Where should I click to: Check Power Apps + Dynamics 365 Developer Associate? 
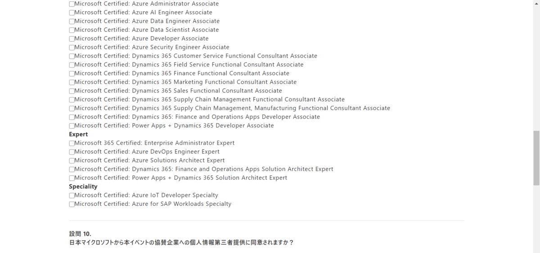tap(72, 126)
